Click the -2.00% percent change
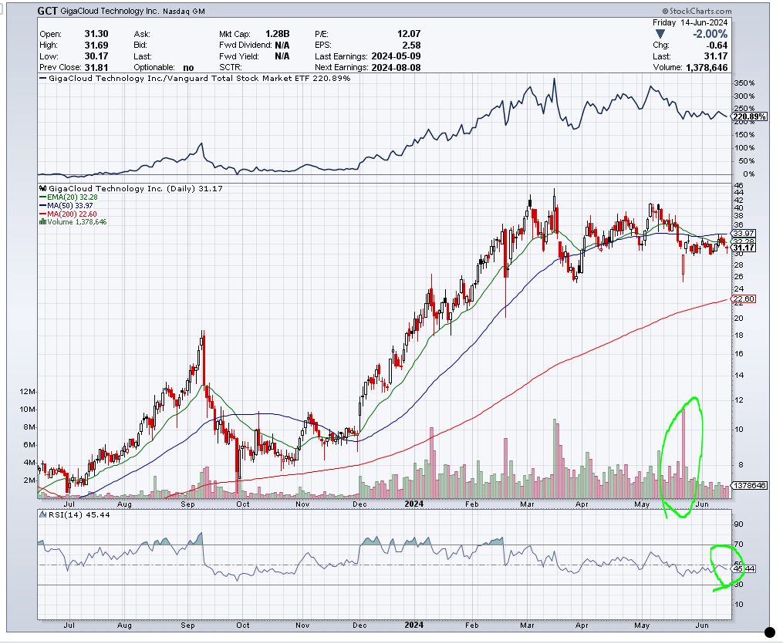 pyautogui.click(x=710, y=34)
